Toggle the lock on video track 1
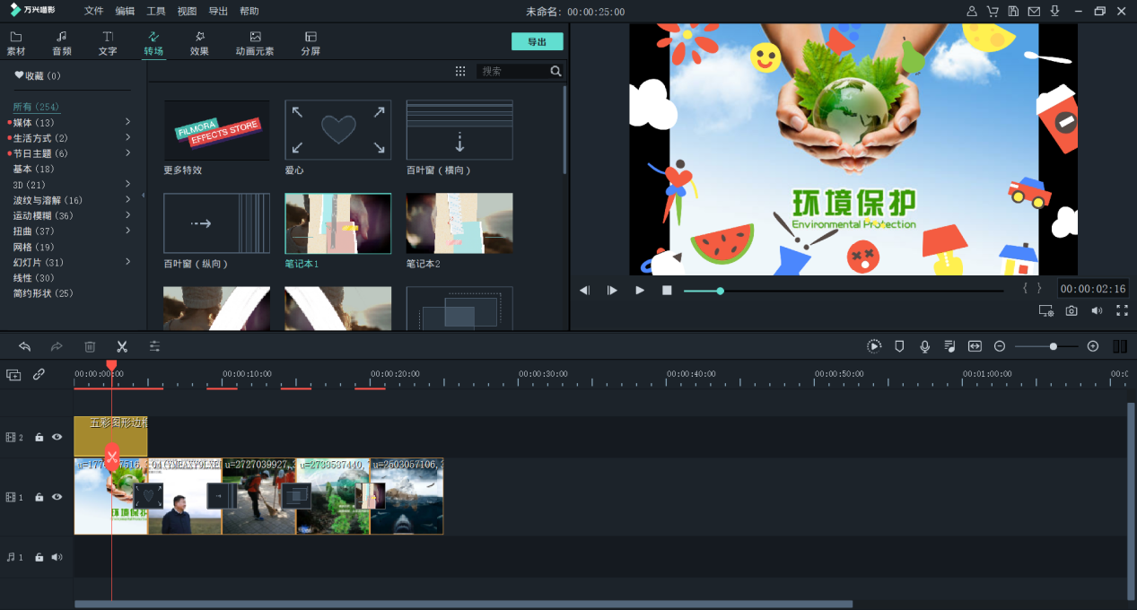 tap(39, 497)
